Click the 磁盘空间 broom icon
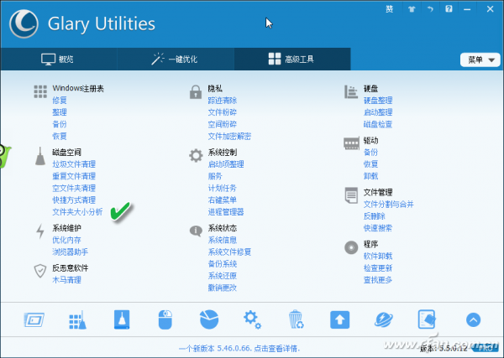This screenshot has height=358, width=504. (40, 156)
